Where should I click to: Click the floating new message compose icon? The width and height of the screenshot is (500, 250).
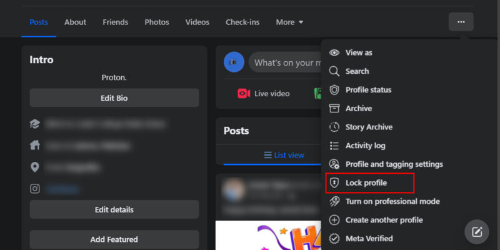point(477,231)
